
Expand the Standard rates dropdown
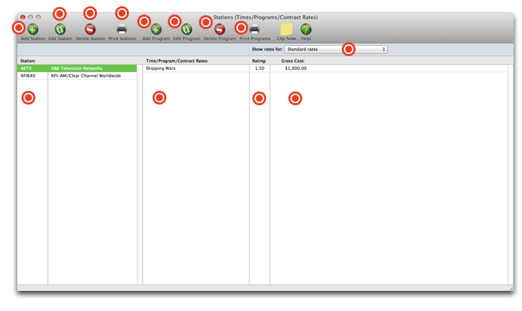[336, 50]
